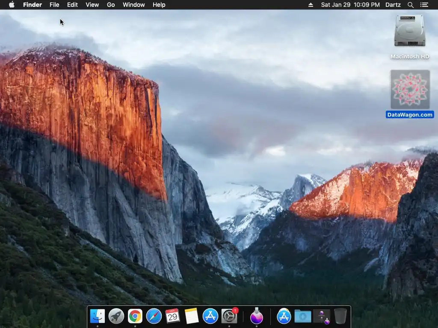Open Spotlight search magnifier
The width and height of the screenshot is (438, 328).
click(x=410, y=5)
